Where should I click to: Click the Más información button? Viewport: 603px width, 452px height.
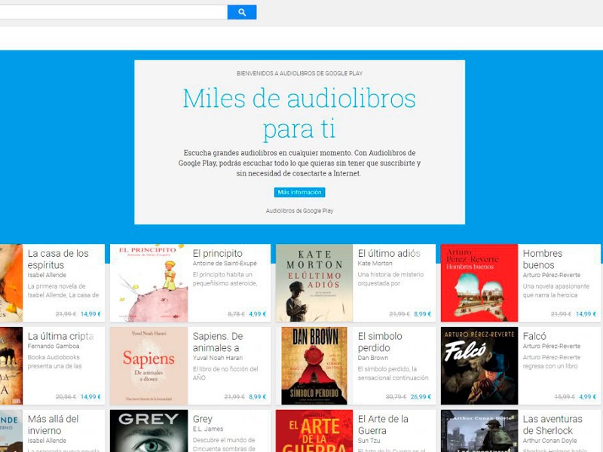[x=299, y=192]
